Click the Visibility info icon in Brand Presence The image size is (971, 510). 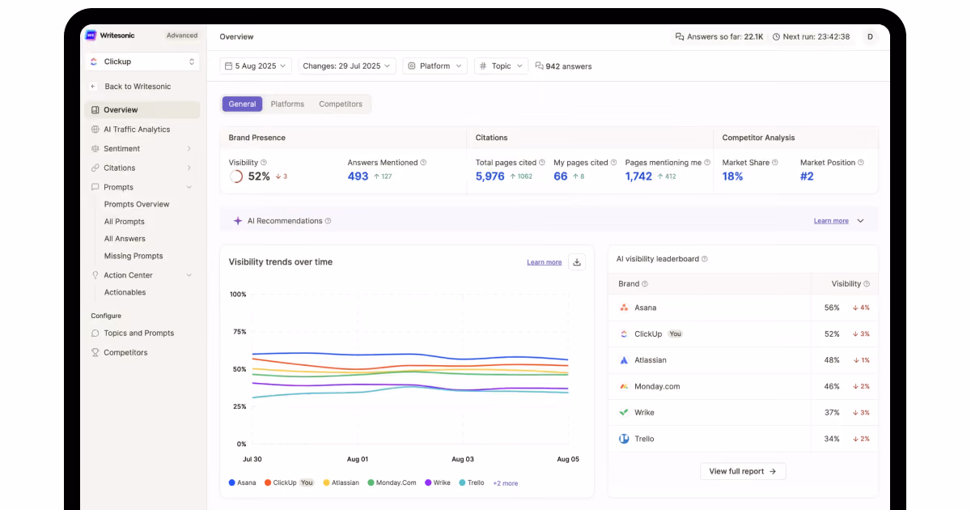click(x=264, y=163)
